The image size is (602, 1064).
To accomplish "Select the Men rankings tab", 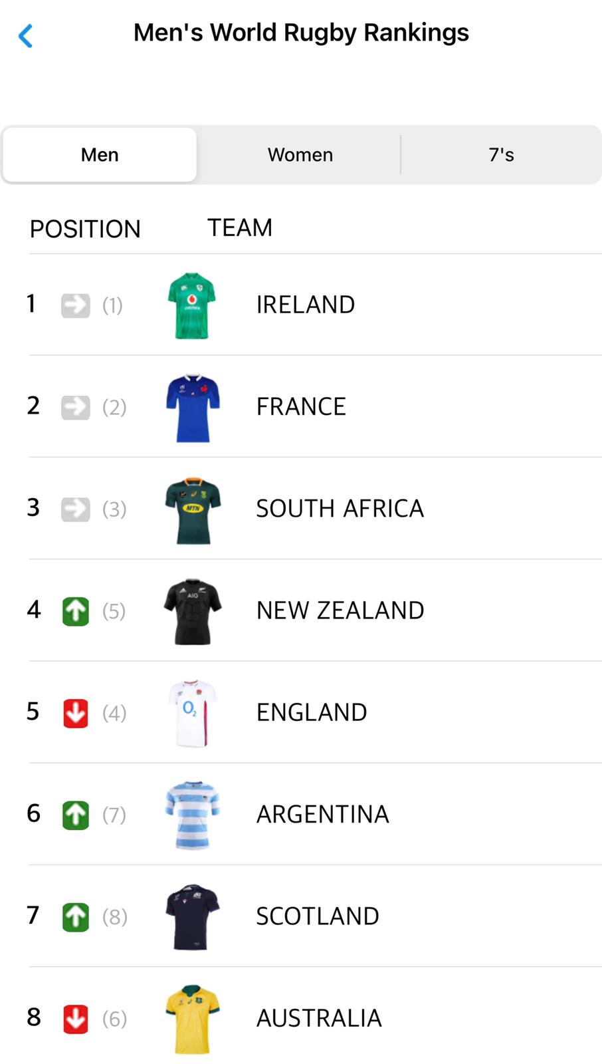I will (100, 155).
